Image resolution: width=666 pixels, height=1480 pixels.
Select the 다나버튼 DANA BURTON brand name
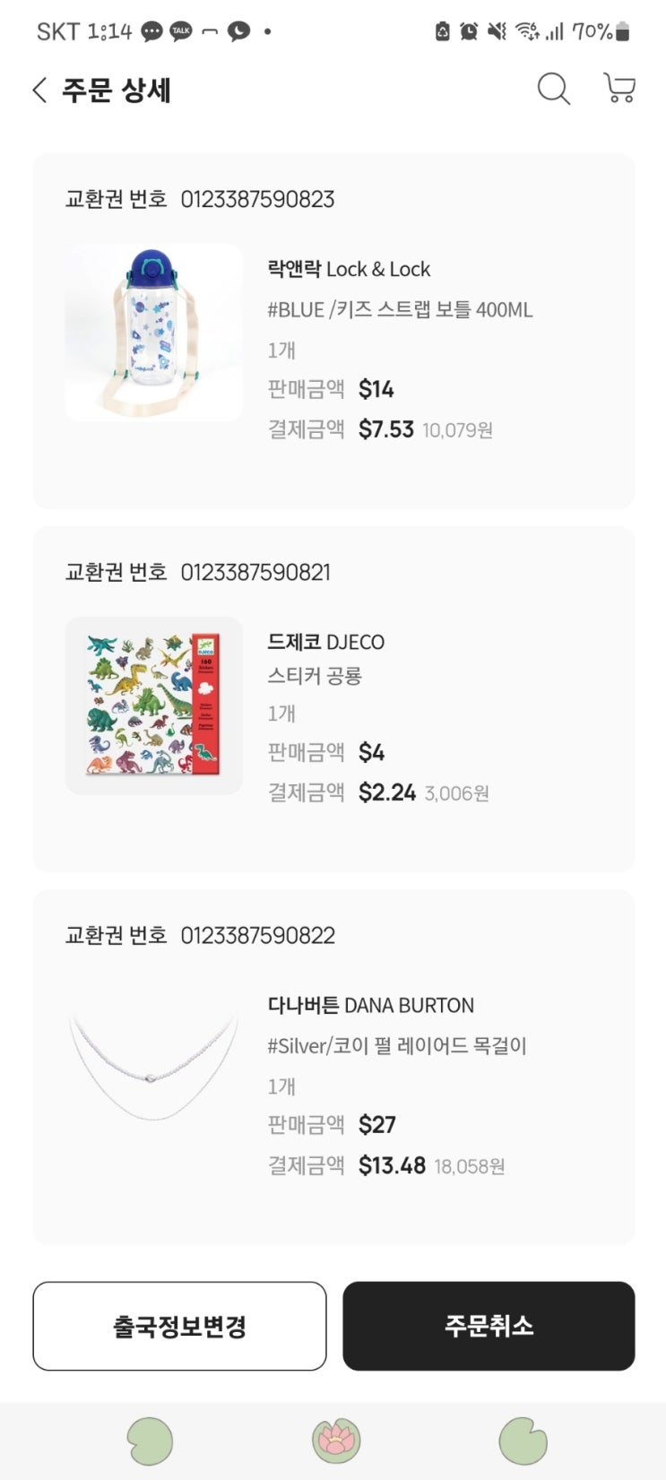(x=370, y=1005)
